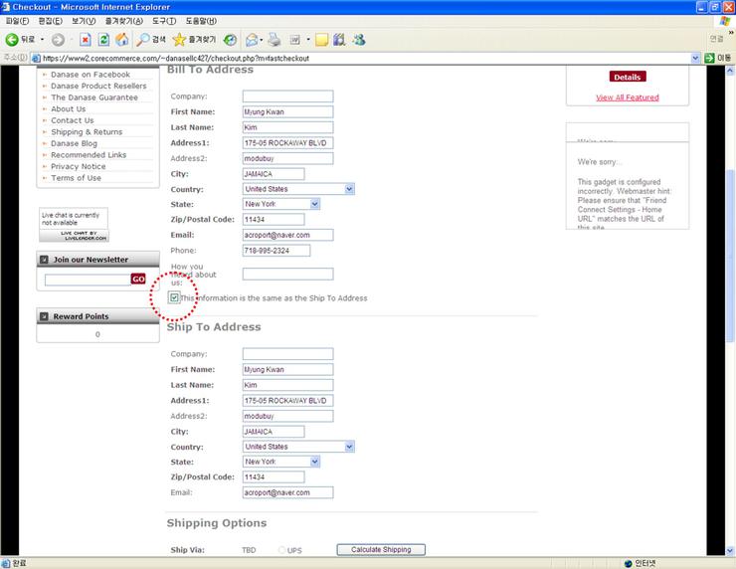Open the View (보기) menu
This screenshot has width=736, height=569.
point(84,21)
